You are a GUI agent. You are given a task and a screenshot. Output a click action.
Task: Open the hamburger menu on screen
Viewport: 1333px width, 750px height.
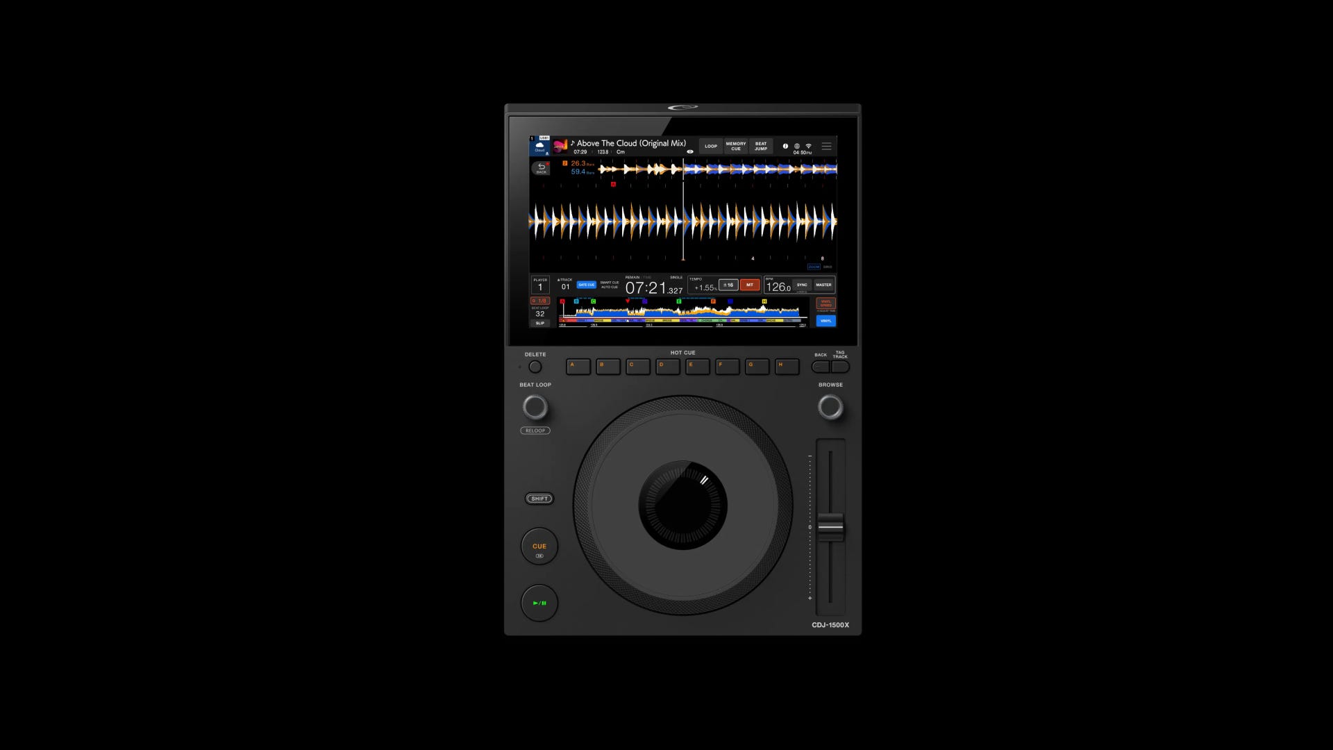[826, 147]
